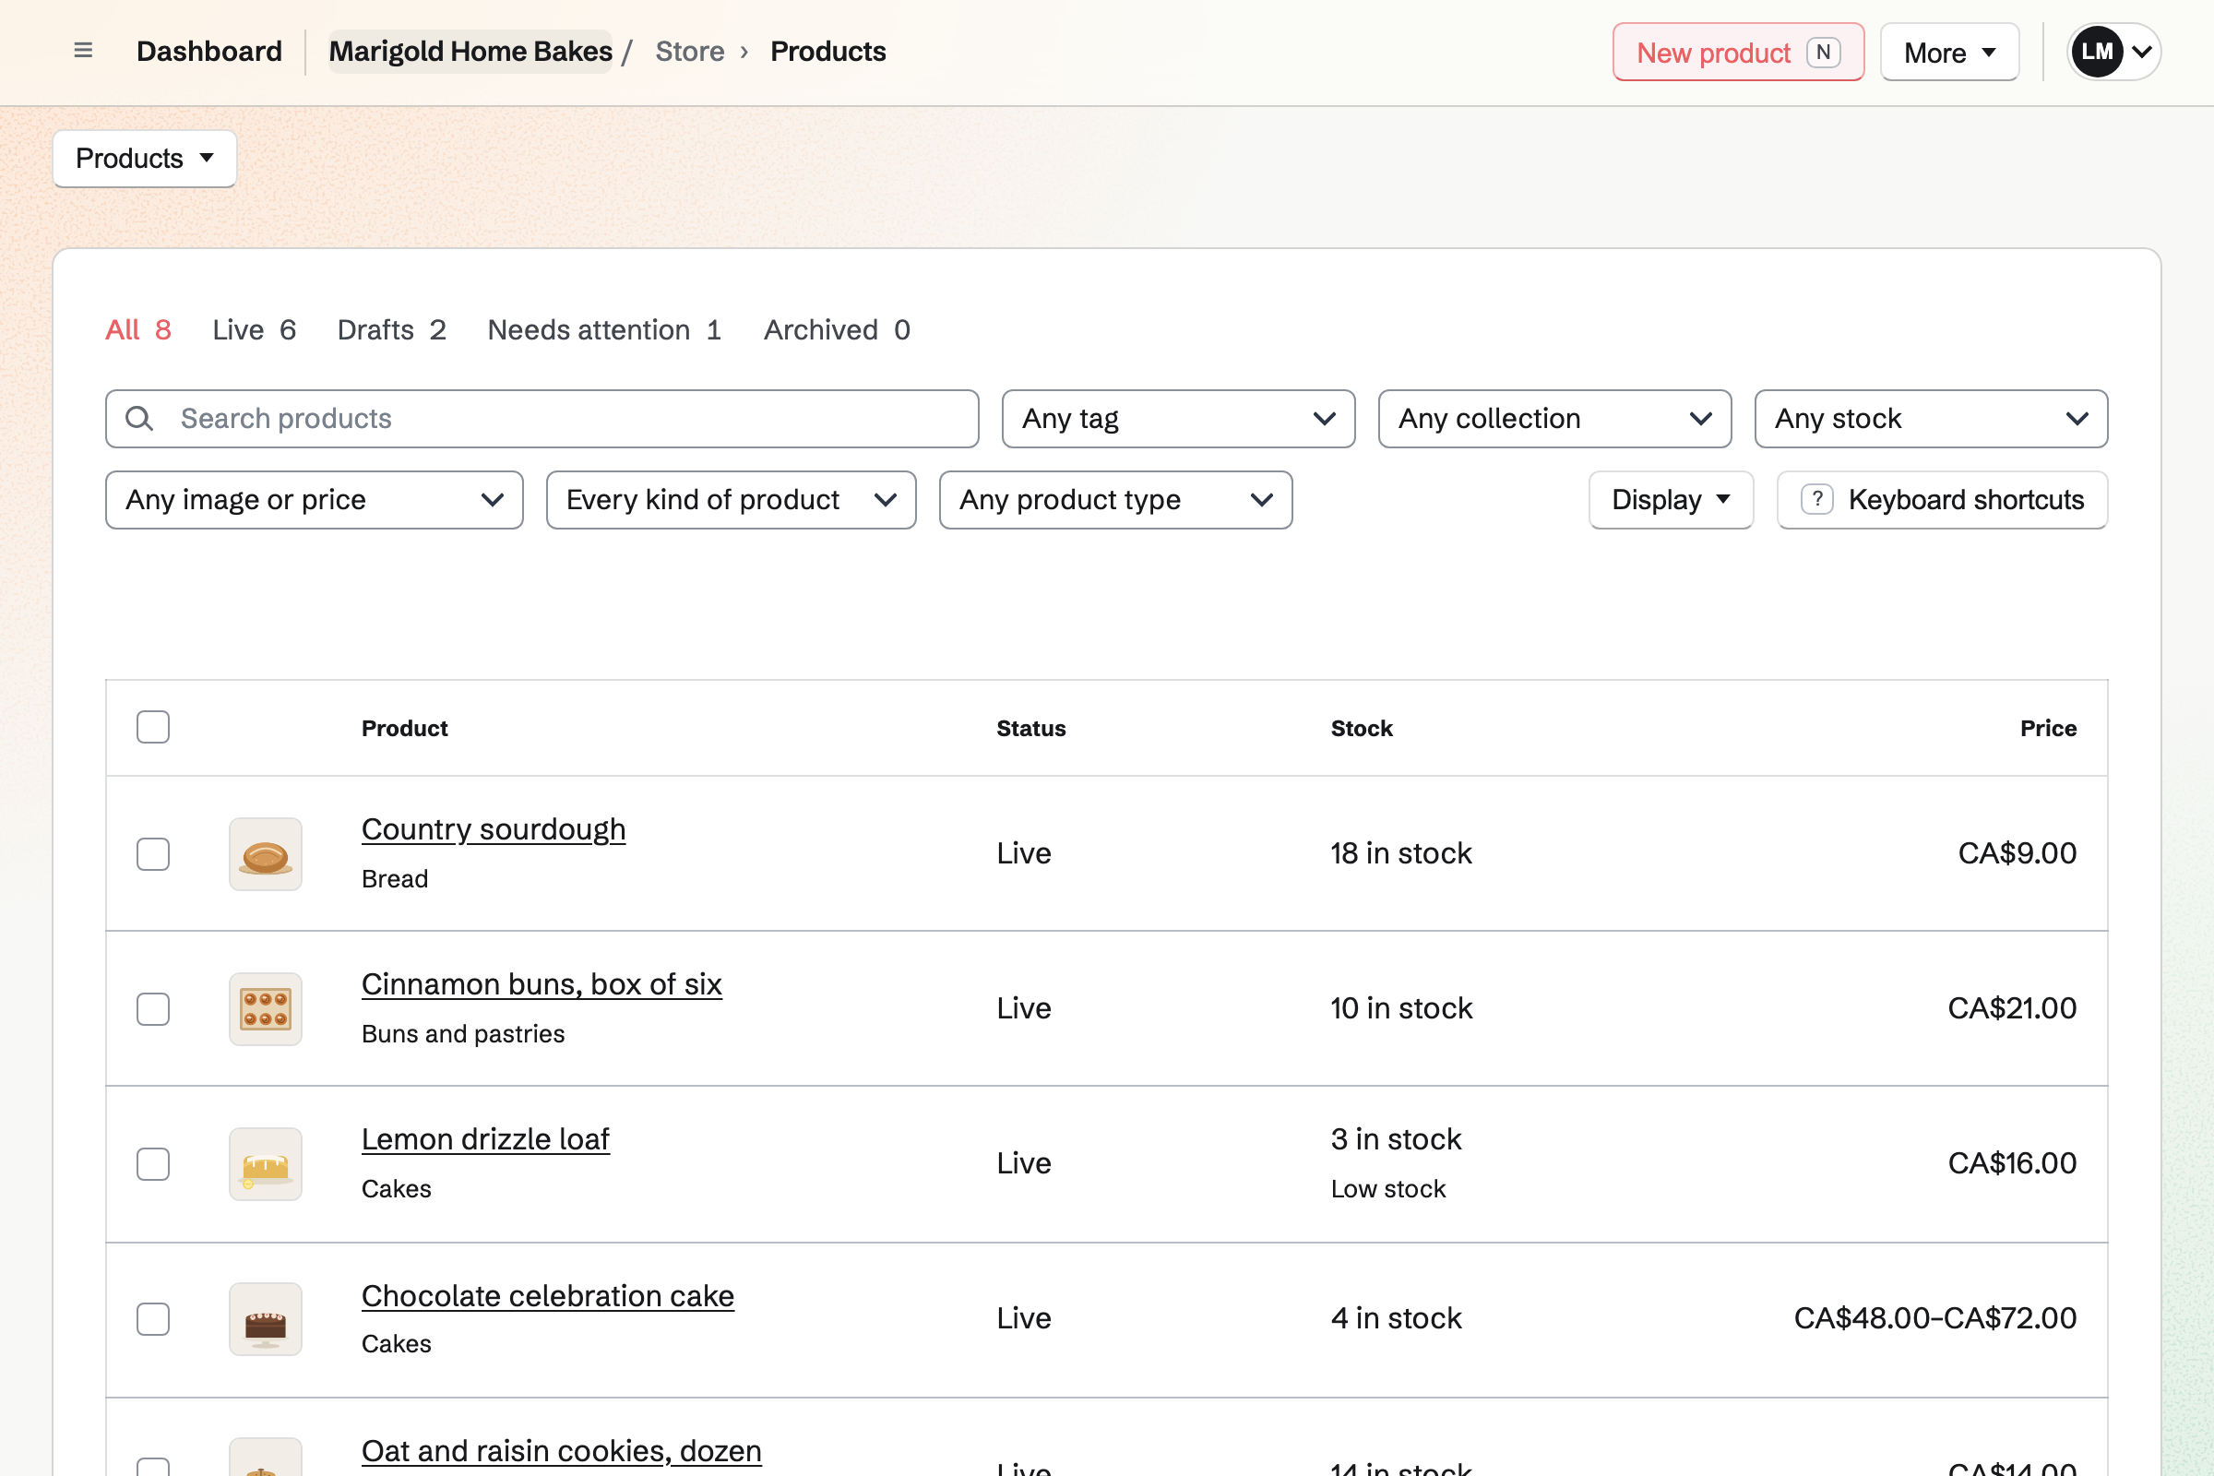Open the Keyboard shortcuts button
Screen dimensions: 2214x1476
tap(1942, 500)
